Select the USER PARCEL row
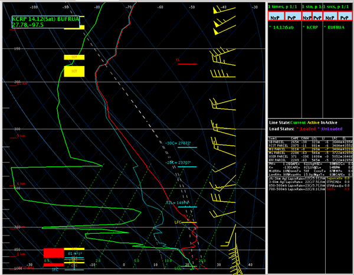 point(310,156)
